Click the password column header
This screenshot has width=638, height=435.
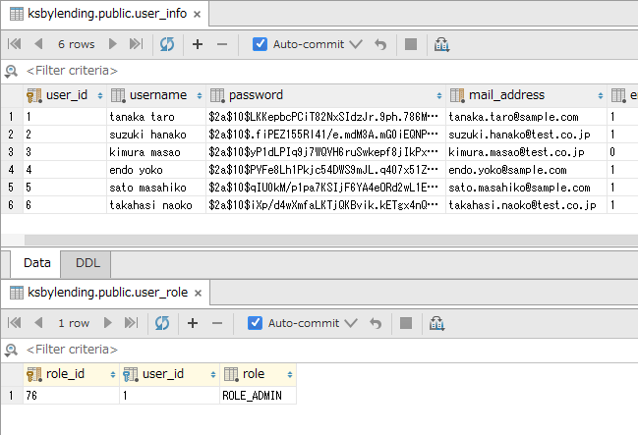point(325,95)
